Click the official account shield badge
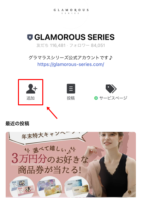Viewport: 142px width, 198px height. [30, 37]
